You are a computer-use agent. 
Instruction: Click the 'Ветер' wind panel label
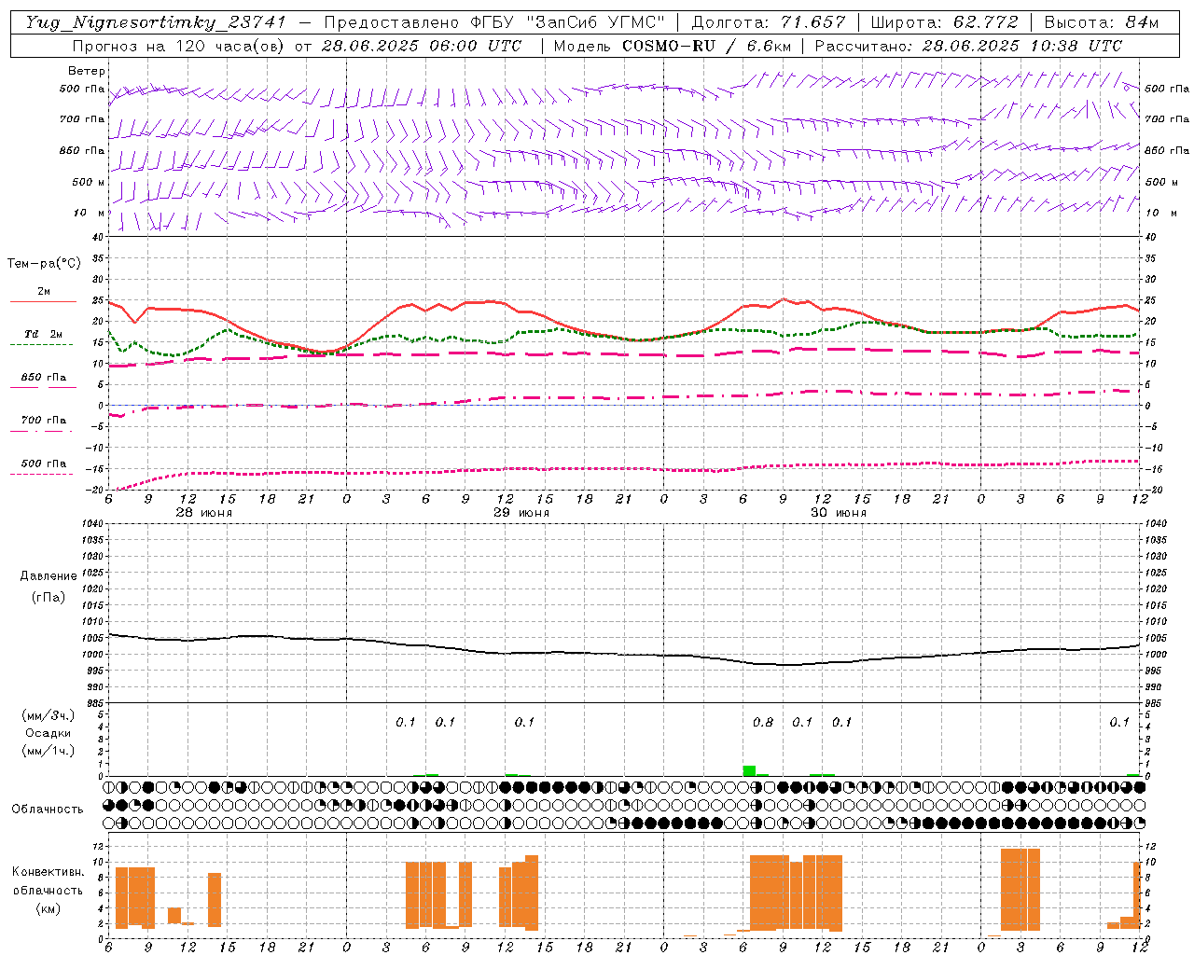click(x=86, y=71)
